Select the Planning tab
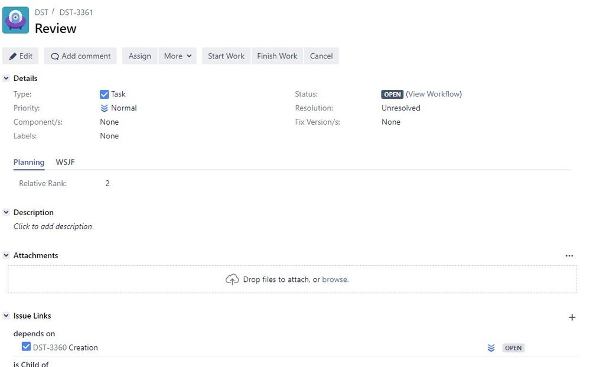Viewport: 590px width, 367px height. tap(29, 163)
